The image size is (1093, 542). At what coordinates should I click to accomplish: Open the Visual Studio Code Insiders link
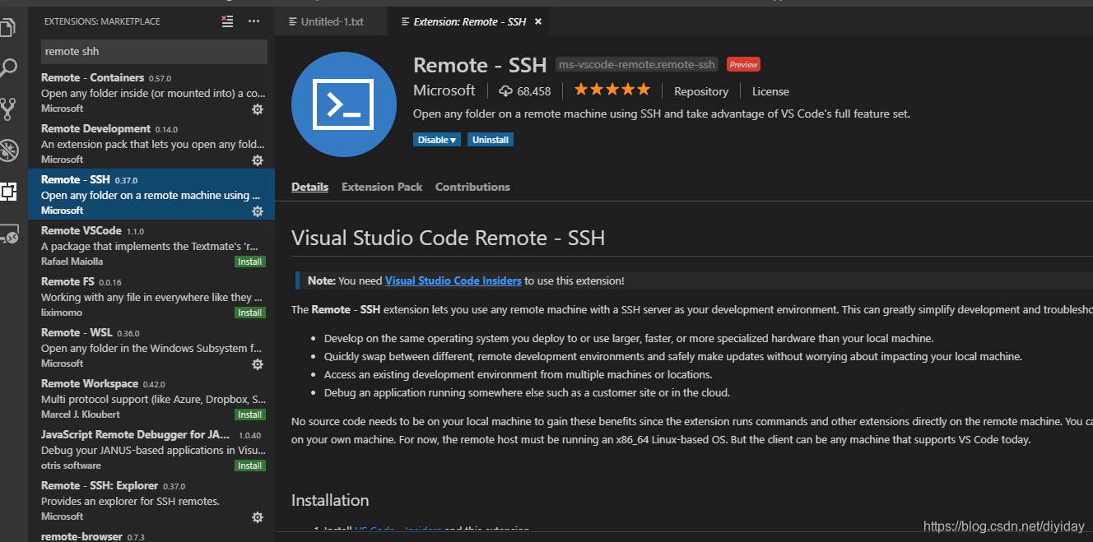tap(453, 280)
